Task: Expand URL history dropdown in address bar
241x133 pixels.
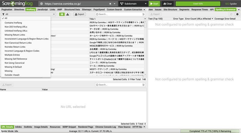Action: [x=115, y=4]
